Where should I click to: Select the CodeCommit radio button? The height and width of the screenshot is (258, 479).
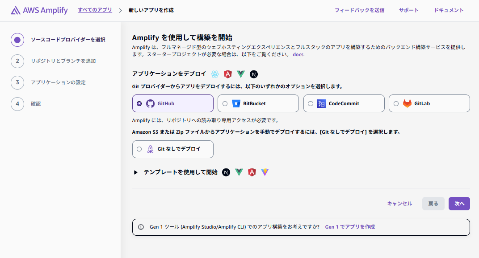click(x=311, y=103)
